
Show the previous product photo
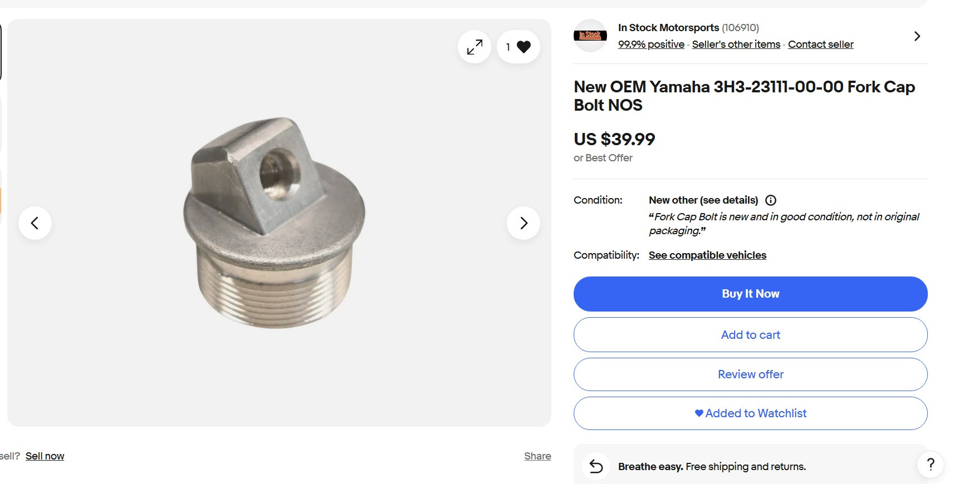35,223
